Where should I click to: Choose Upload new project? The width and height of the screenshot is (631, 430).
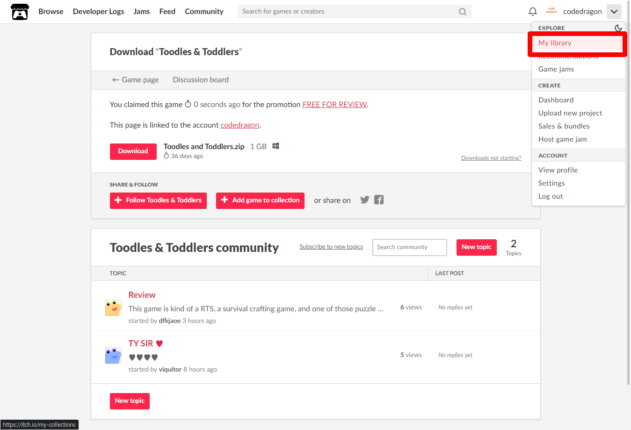coord(570,113)
